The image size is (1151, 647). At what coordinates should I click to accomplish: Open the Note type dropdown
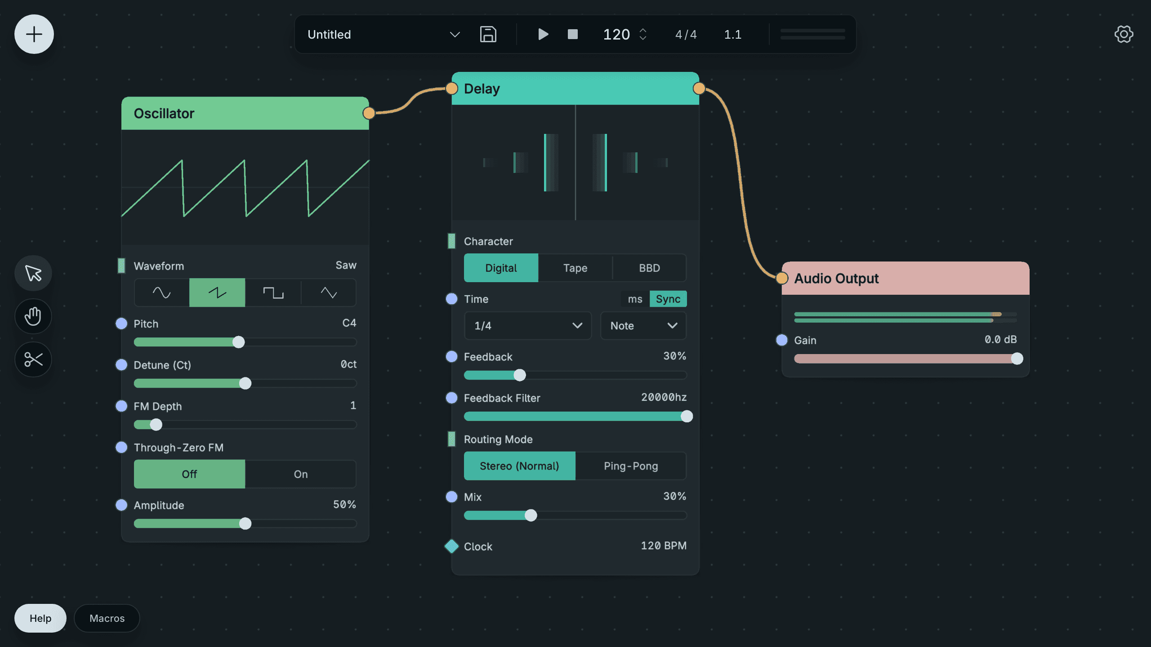click(643, 326)
